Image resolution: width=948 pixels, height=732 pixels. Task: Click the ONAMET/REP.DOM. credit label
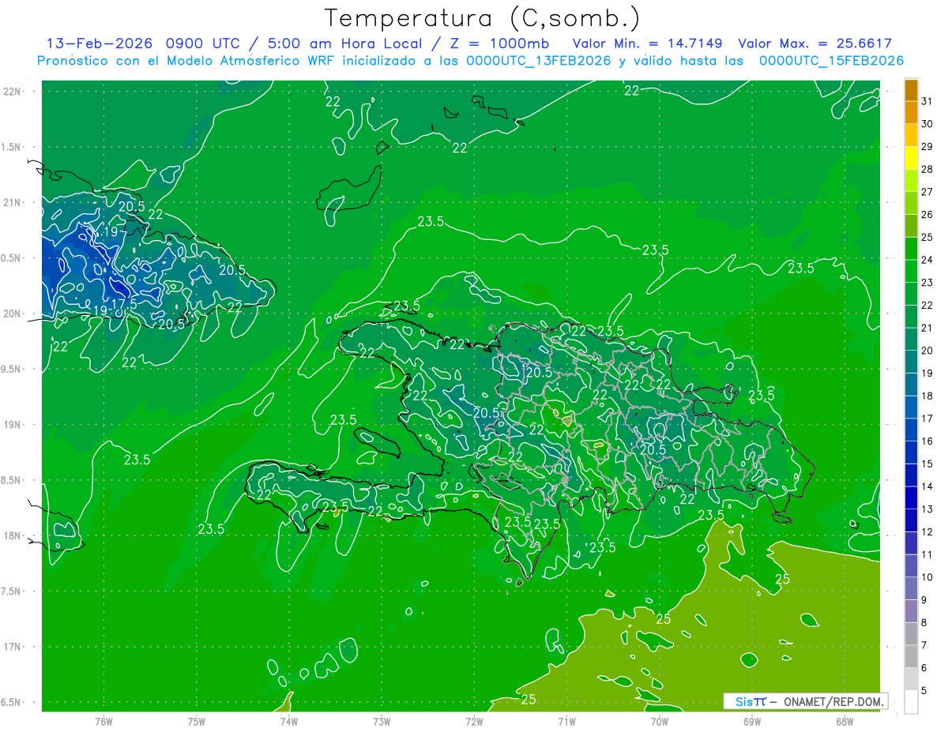point(833,701)
